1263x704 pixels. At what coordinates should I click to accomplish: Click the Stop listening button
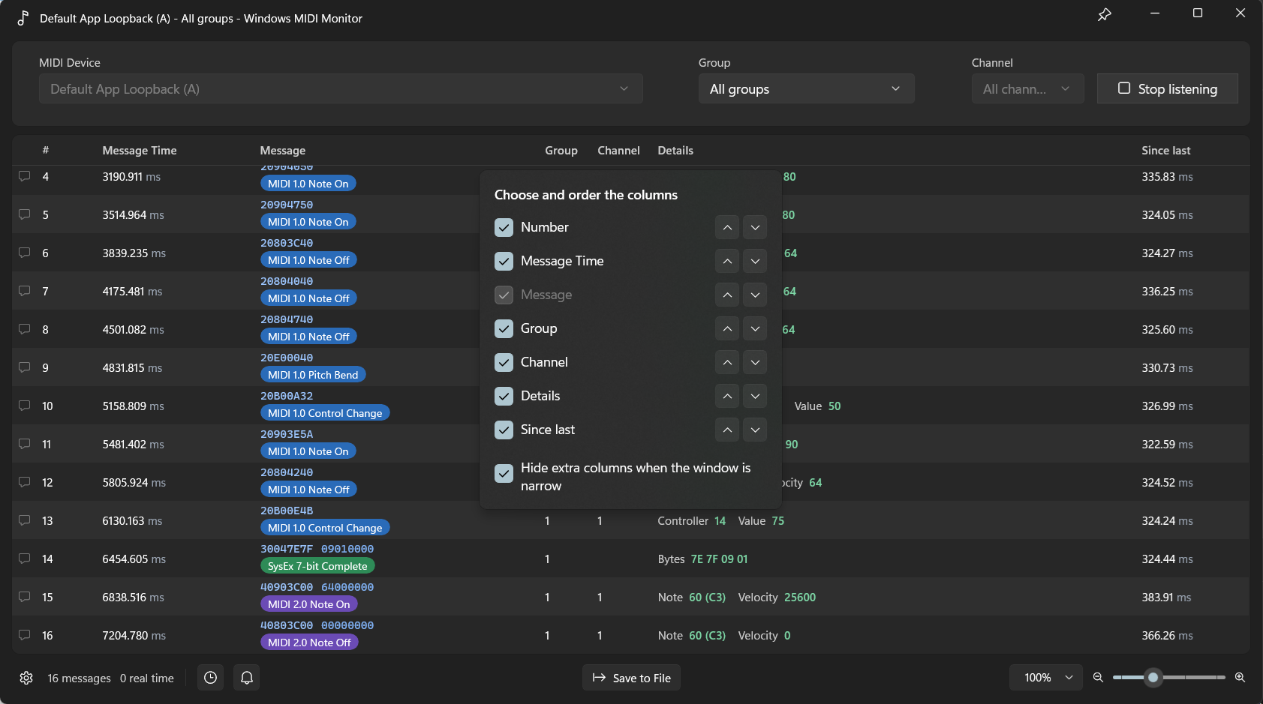point(1167,88)
